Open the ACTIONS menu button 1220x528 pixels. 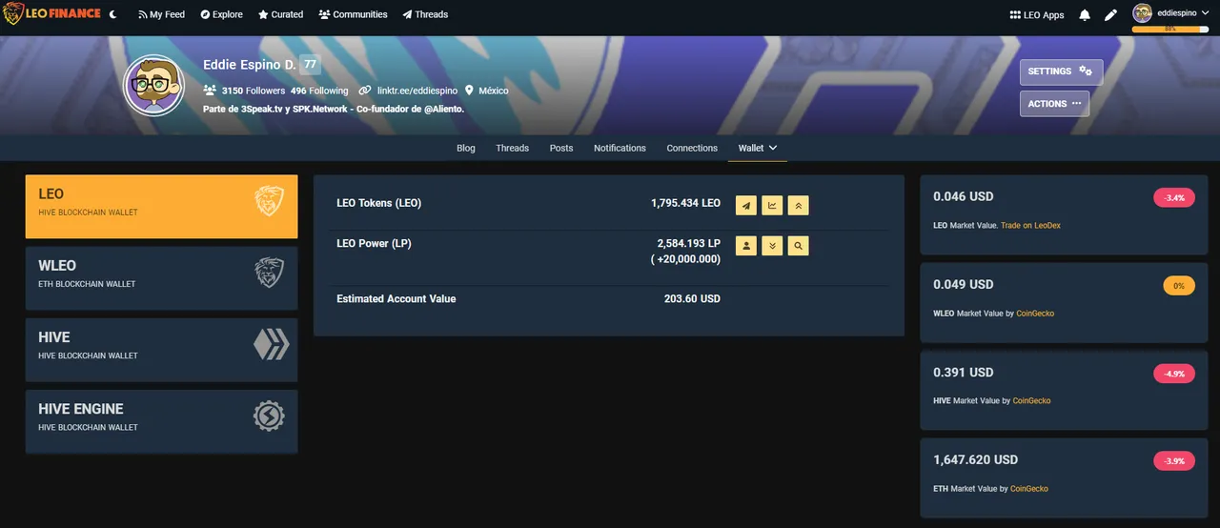click(1054, 104)
